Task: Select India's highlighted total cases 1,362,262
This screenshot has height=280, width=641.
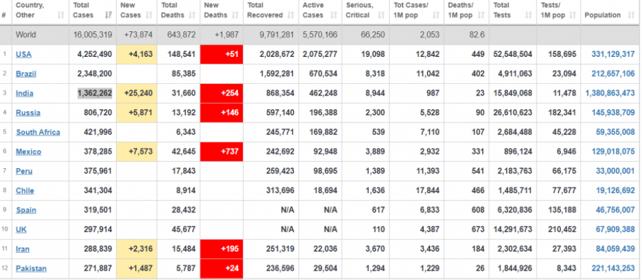Action: pyautogui.click(x=95, y=93)
